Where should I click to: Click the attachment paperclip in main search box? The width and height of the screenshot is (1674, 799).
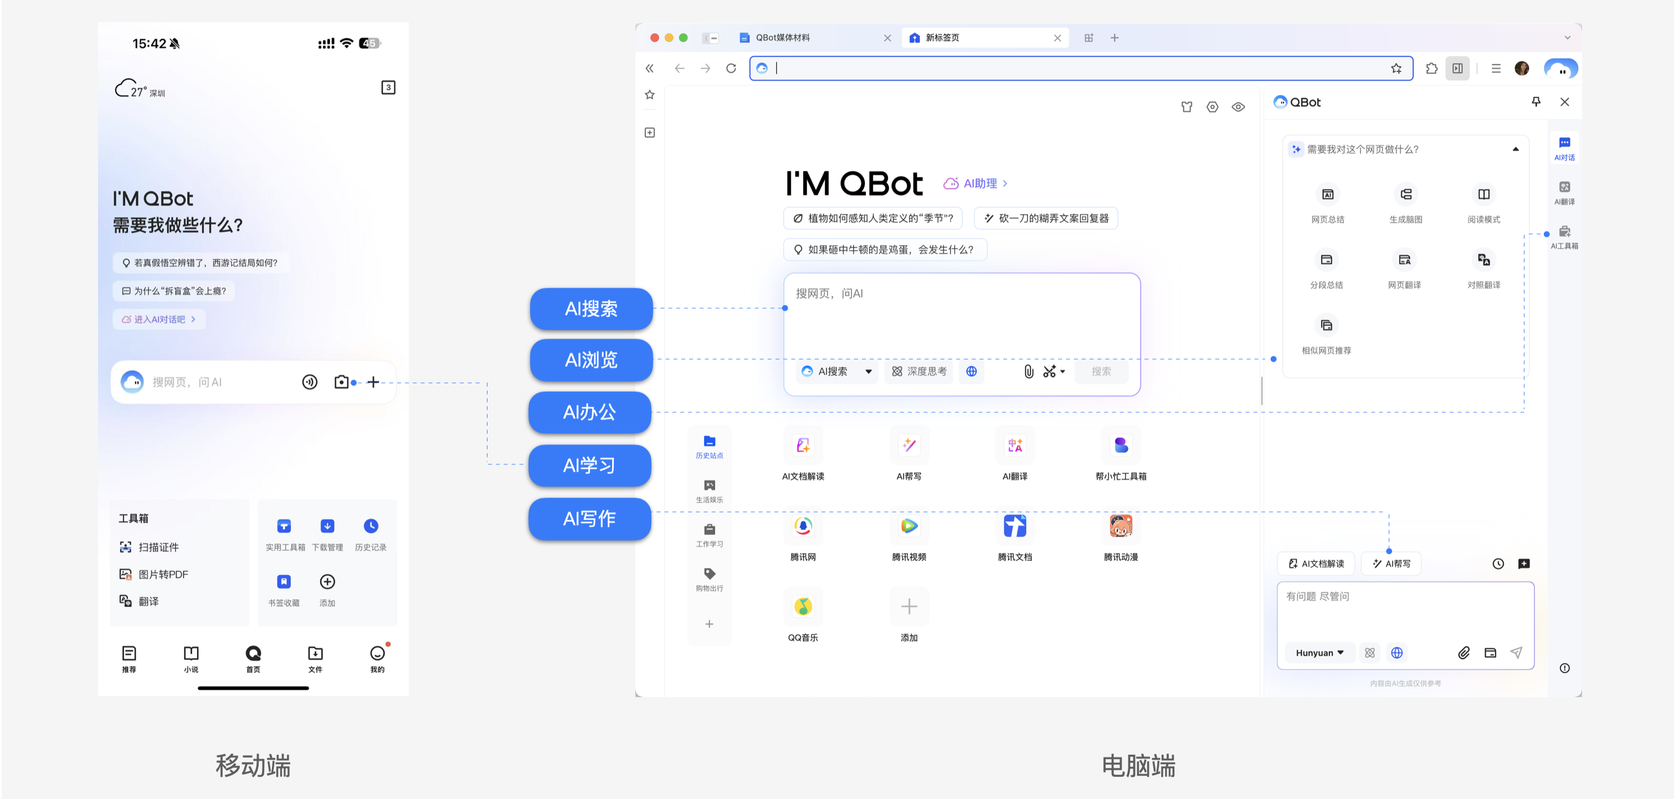click(1028, 371)
